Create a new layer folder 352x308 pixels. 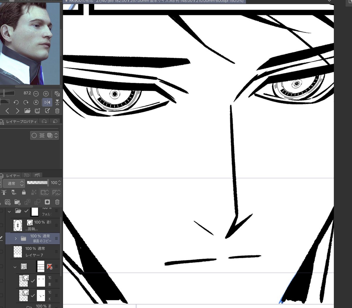[x=17, y=202]
